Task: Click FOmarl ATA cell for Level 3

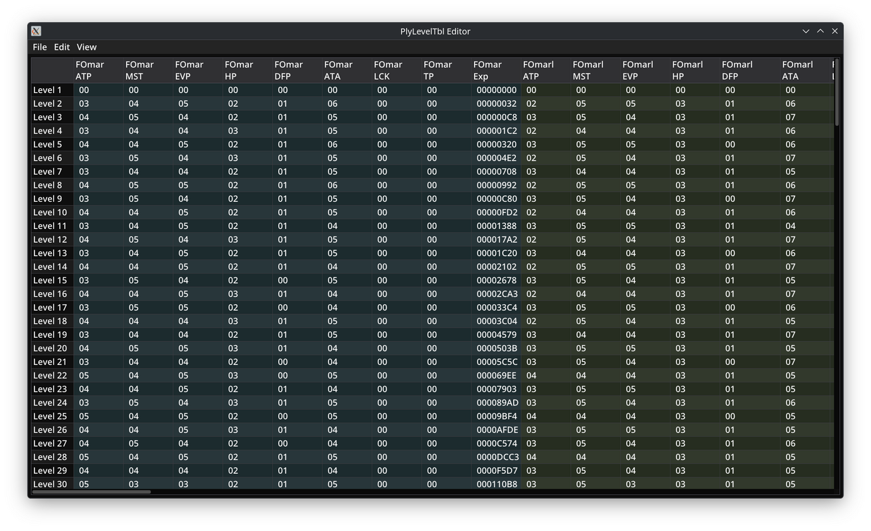Action: [804, 117]
